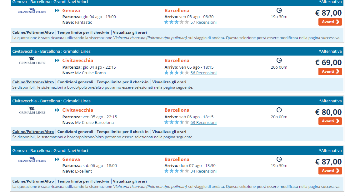Show Tempo limite per il check-in for Excellent
The height and width of the screenshot is (196, 360).
[83, 181]
